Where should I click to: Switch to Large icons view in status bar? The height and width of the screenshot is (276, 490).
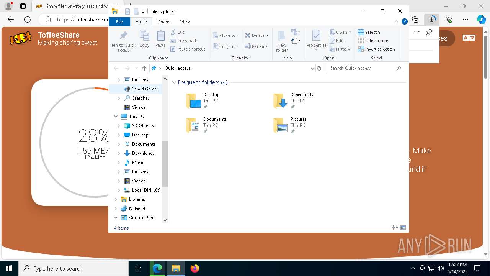click(403, 228)
